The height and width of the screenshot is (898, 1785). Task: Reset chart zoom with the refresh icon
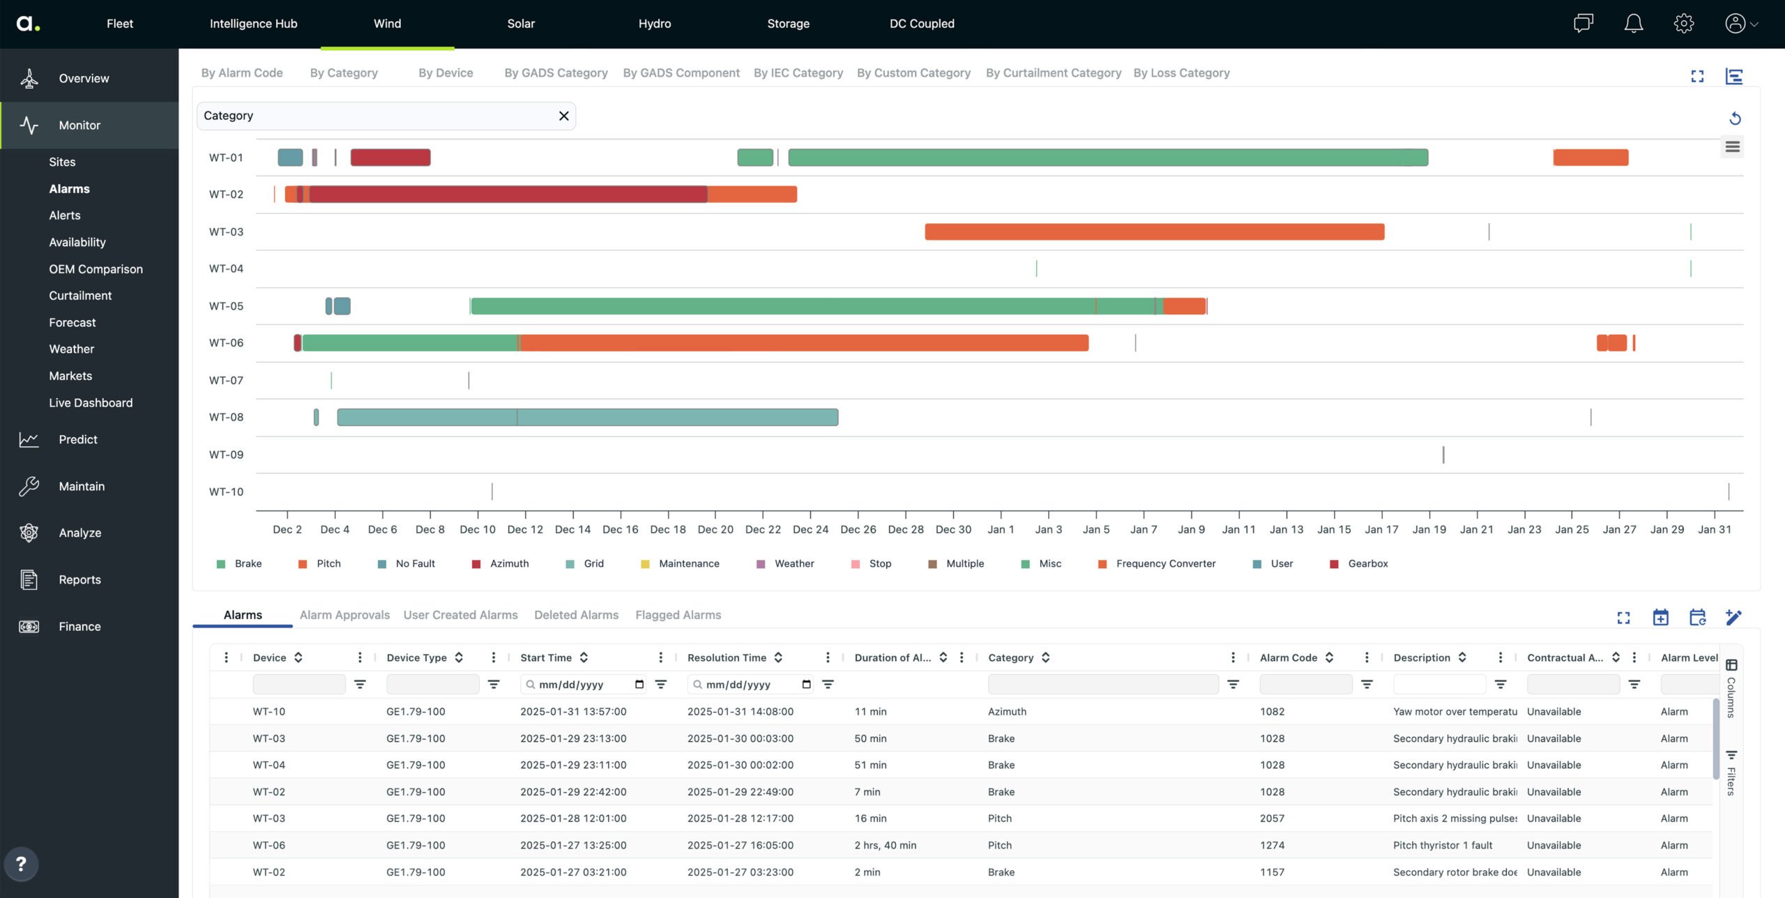coord(1735,119)
